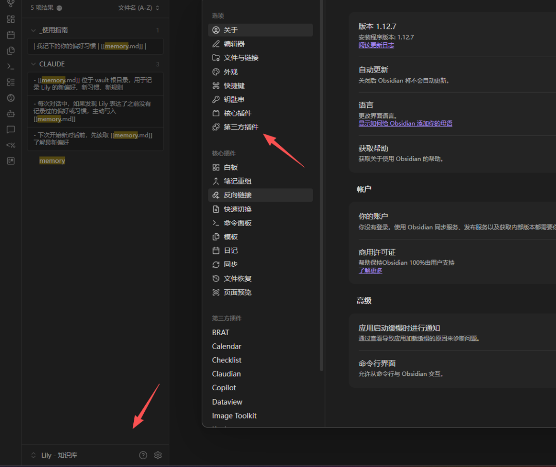The image size is (556, 467).
Task: Collapse the _使用指南 search result group
Action: [x=33, y=30]
